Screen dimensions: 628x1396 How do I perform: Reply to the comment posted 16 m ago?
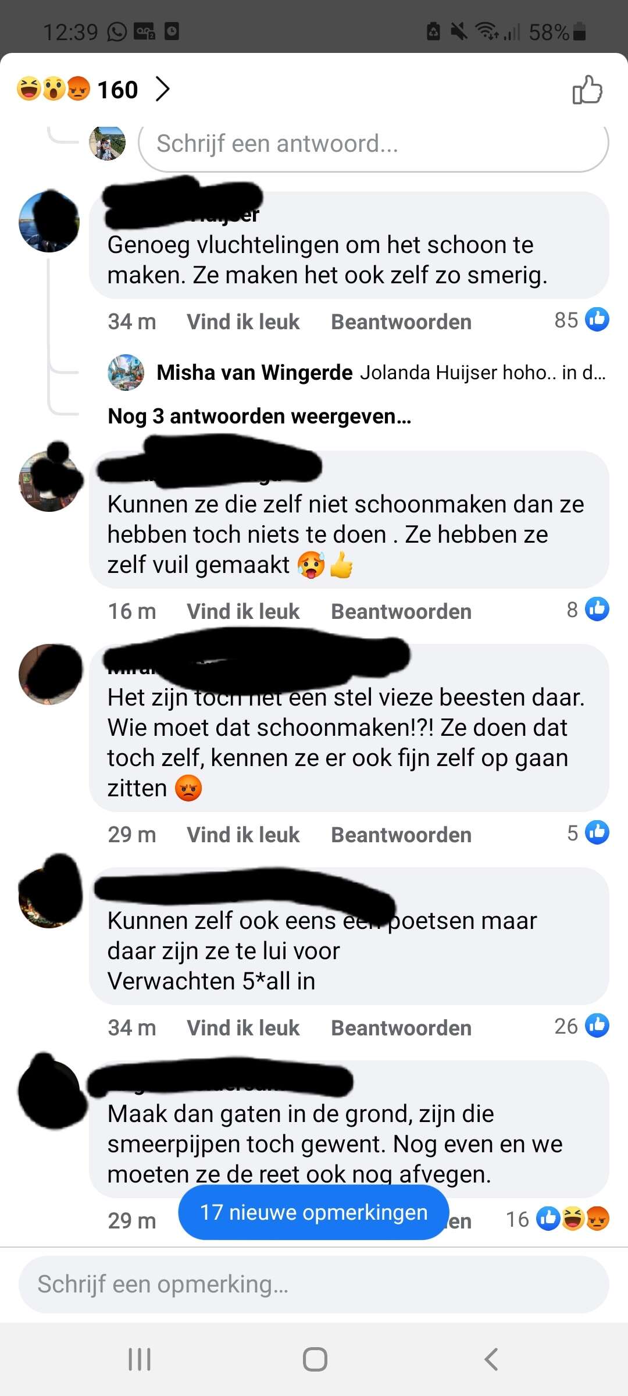401,611
